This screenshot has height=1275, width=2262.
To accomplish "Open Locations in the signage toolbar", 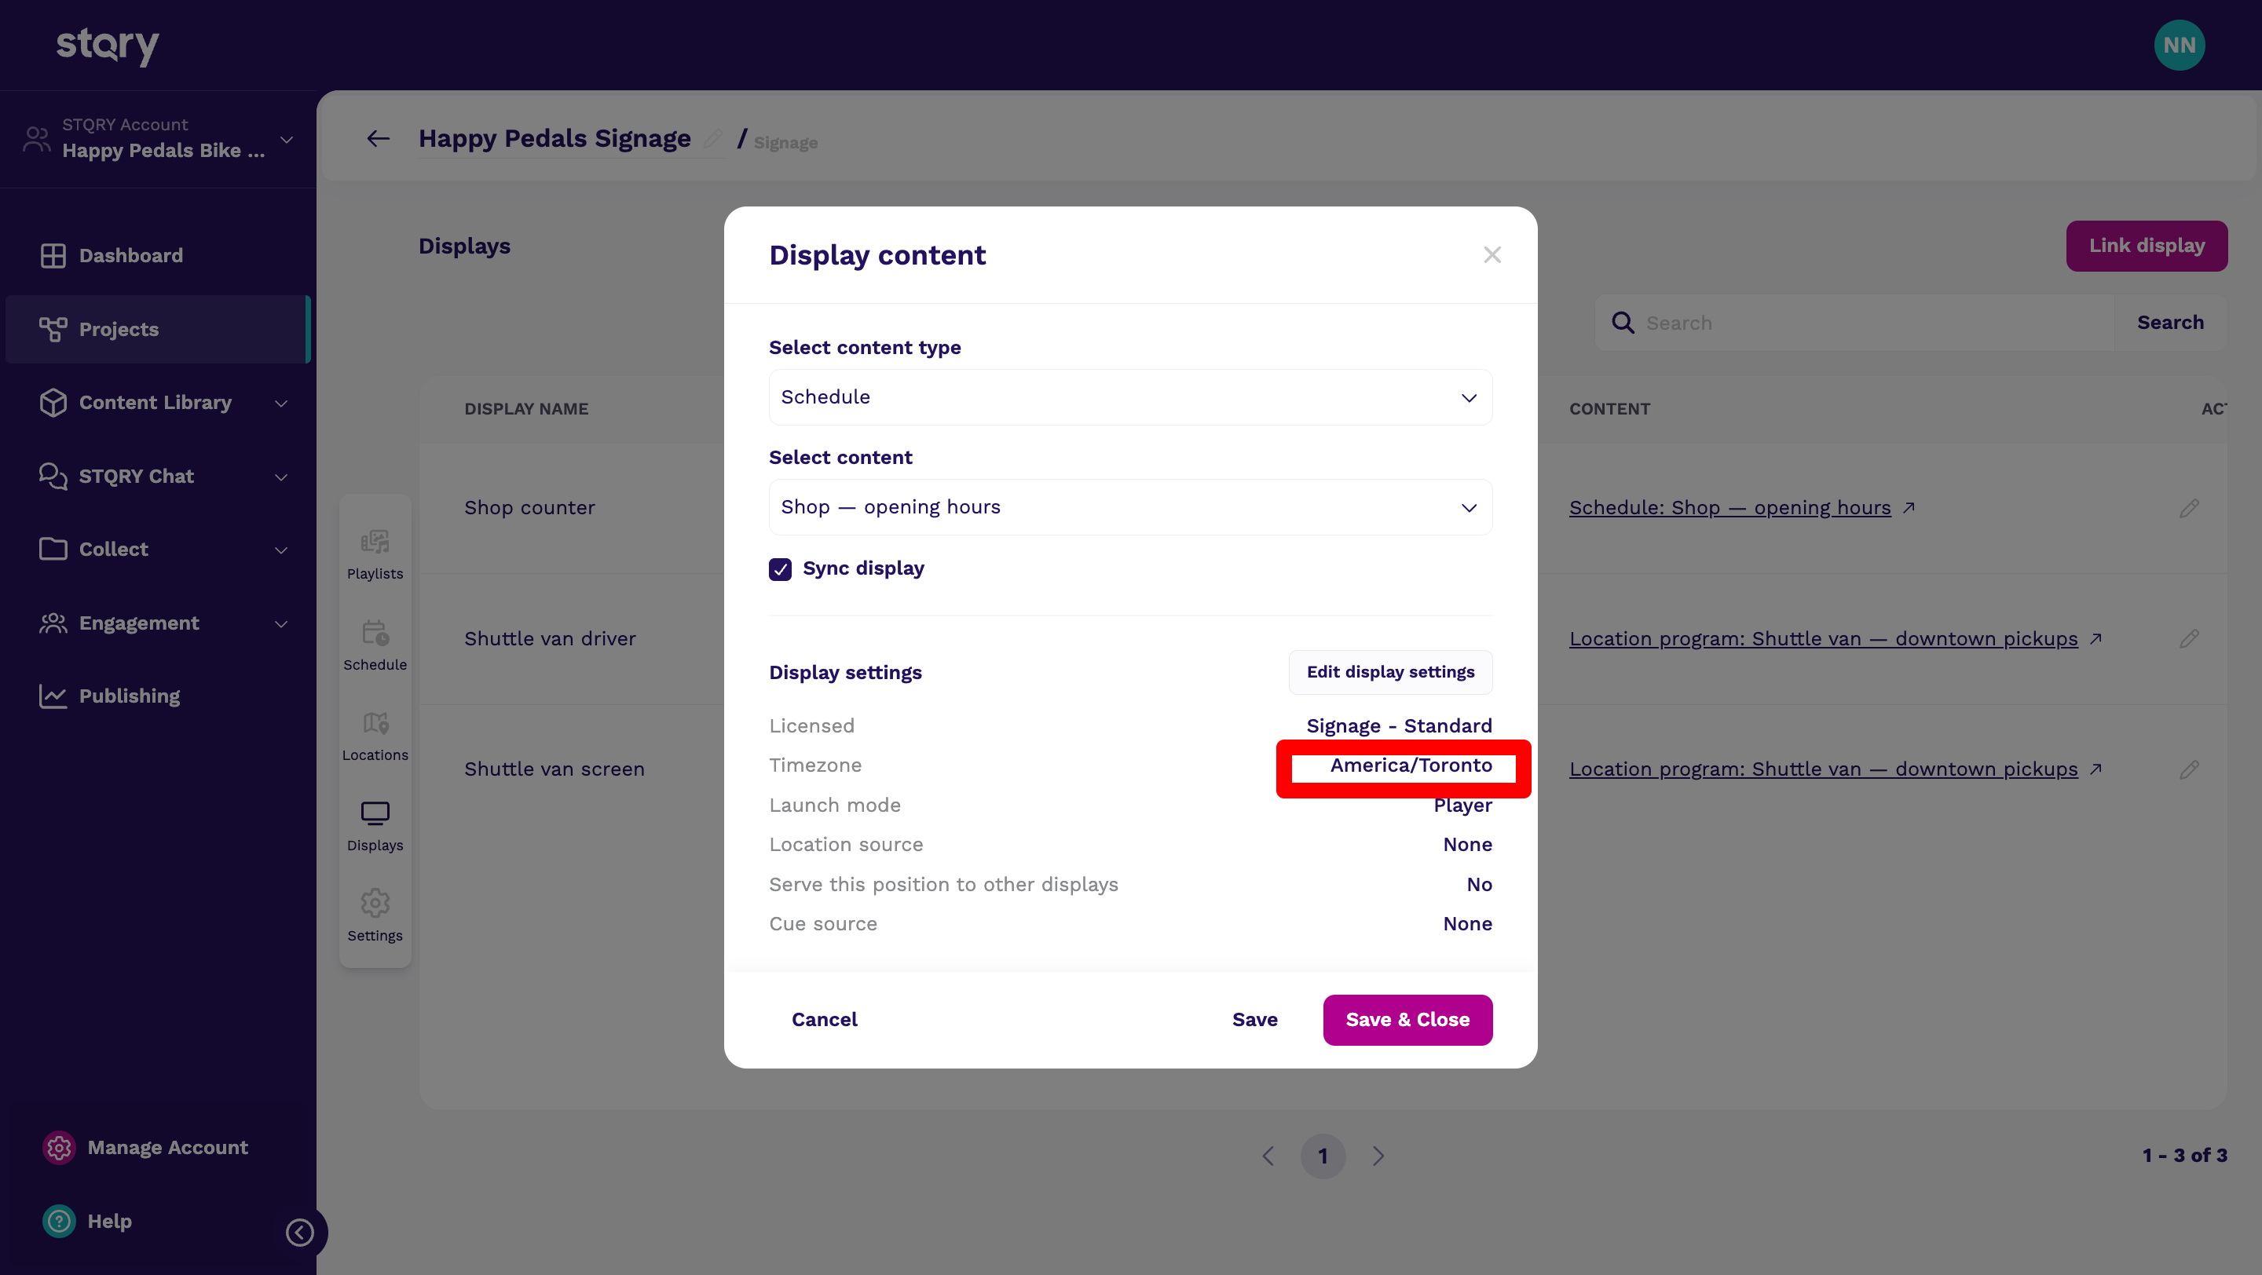I will click(375, 736).
